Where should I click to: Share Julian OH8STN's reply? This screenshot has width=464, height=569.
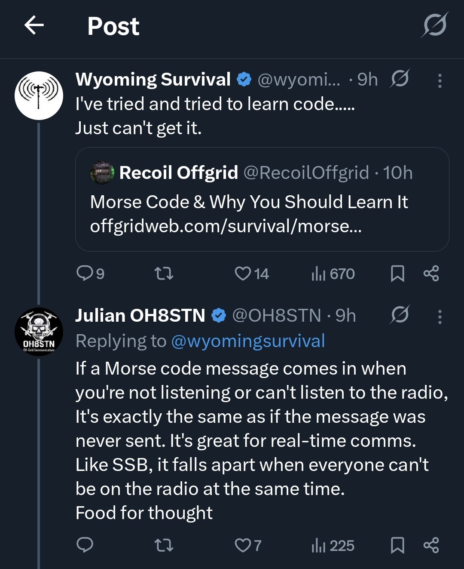[431, 545]
